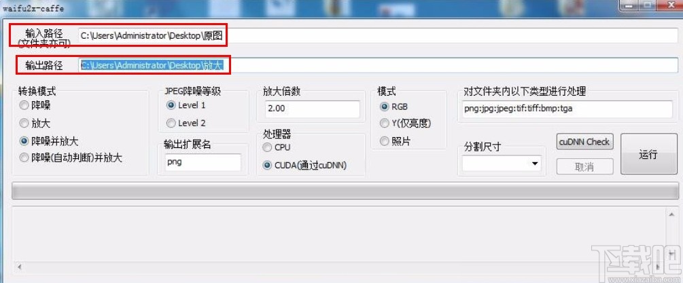
Task: Click the 输出扩展名 png field
Action: [x=203, y=162]
